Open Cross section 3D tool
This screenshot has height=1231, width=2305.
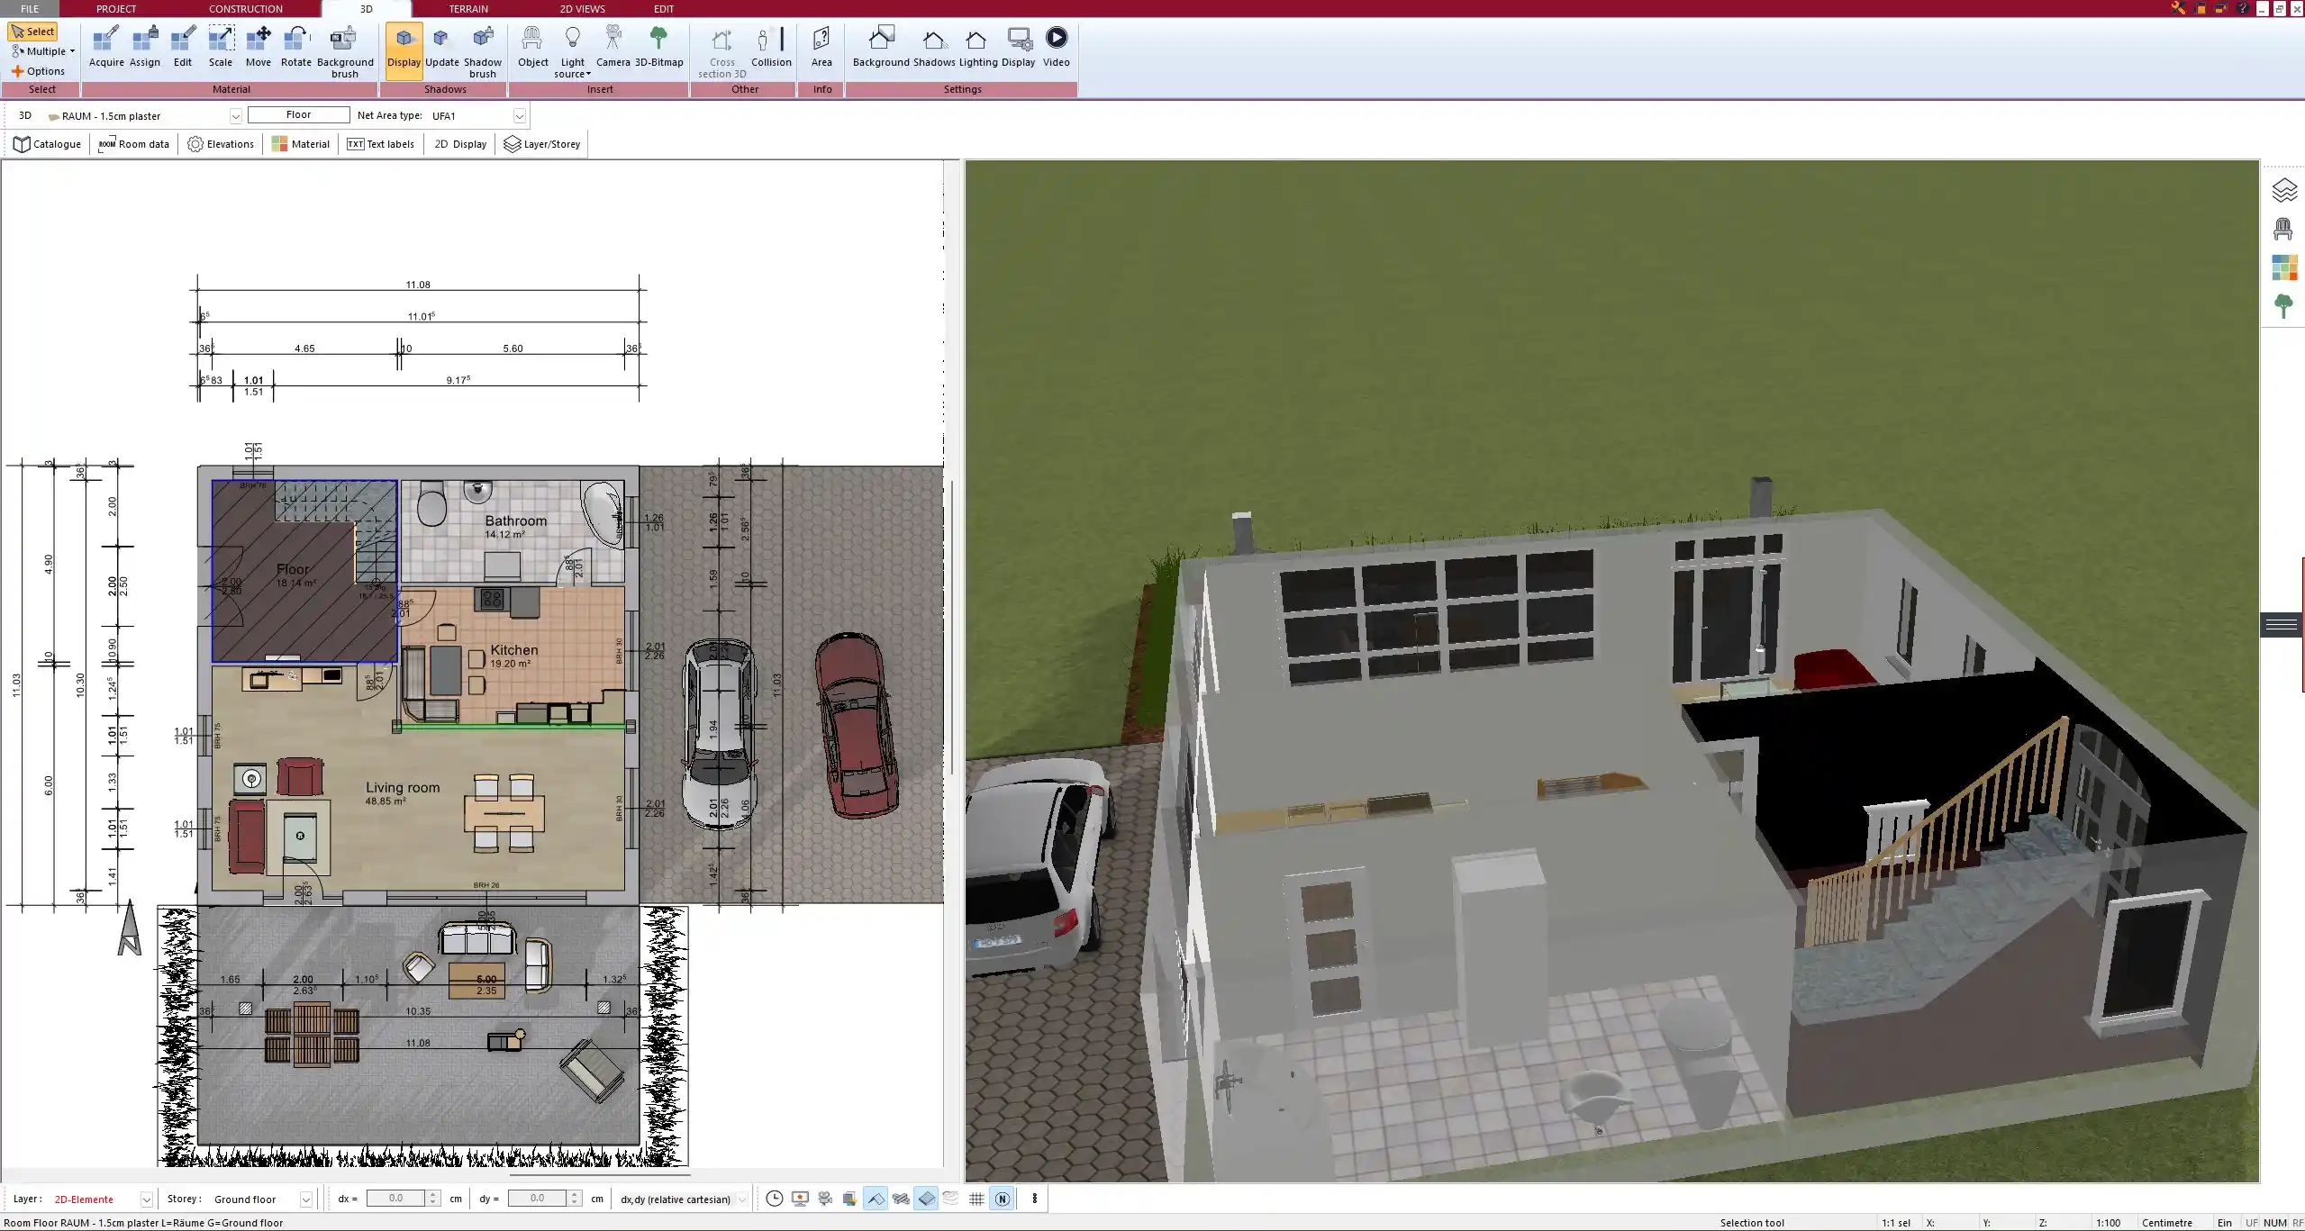coord(721,52)
